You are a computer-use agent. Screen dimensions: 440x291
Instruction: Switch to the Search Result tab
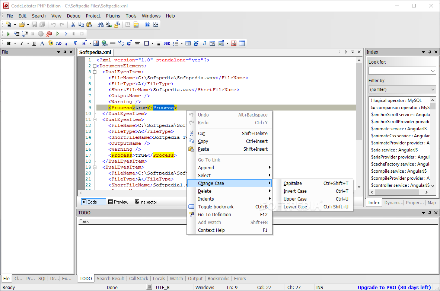tap(111, 279)
